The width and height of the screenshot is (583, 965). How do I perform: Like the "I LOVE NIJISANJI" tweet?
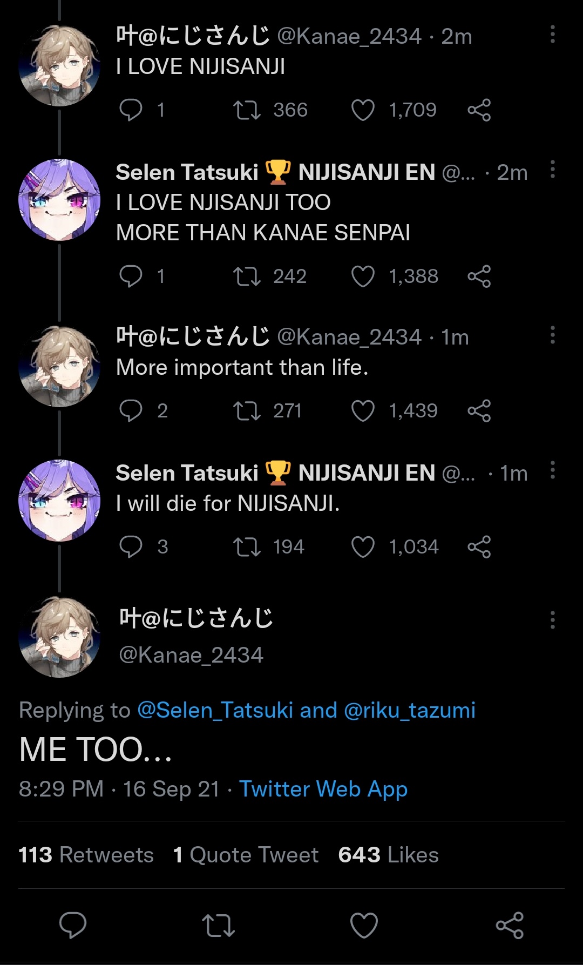(363, 110)
